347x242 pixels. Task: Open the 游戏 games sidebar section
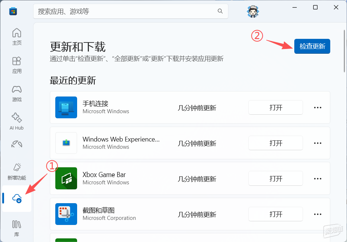[x=17, y=93]
